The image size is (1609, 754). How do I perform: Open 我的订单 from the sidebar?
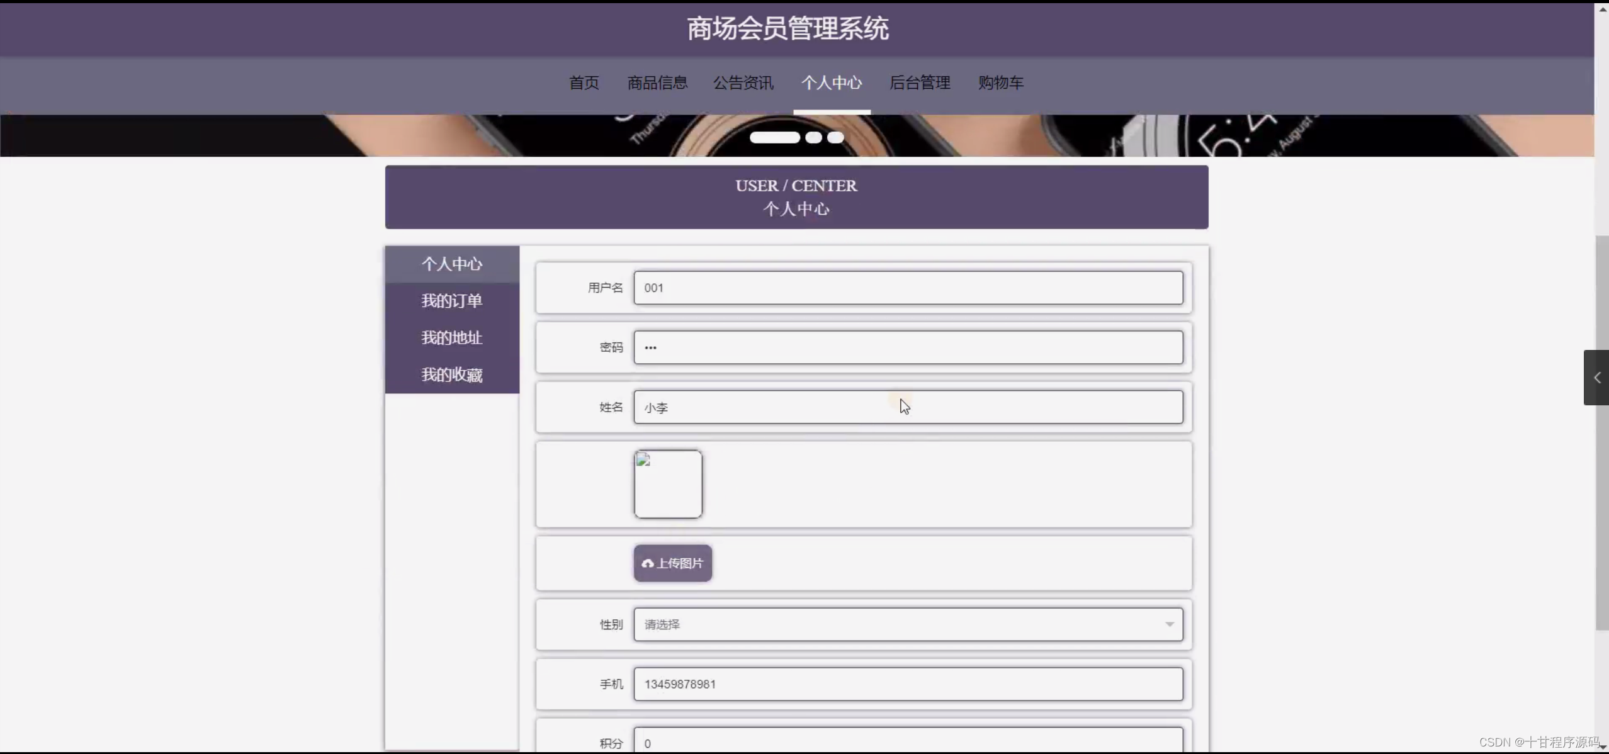(451, 301)
